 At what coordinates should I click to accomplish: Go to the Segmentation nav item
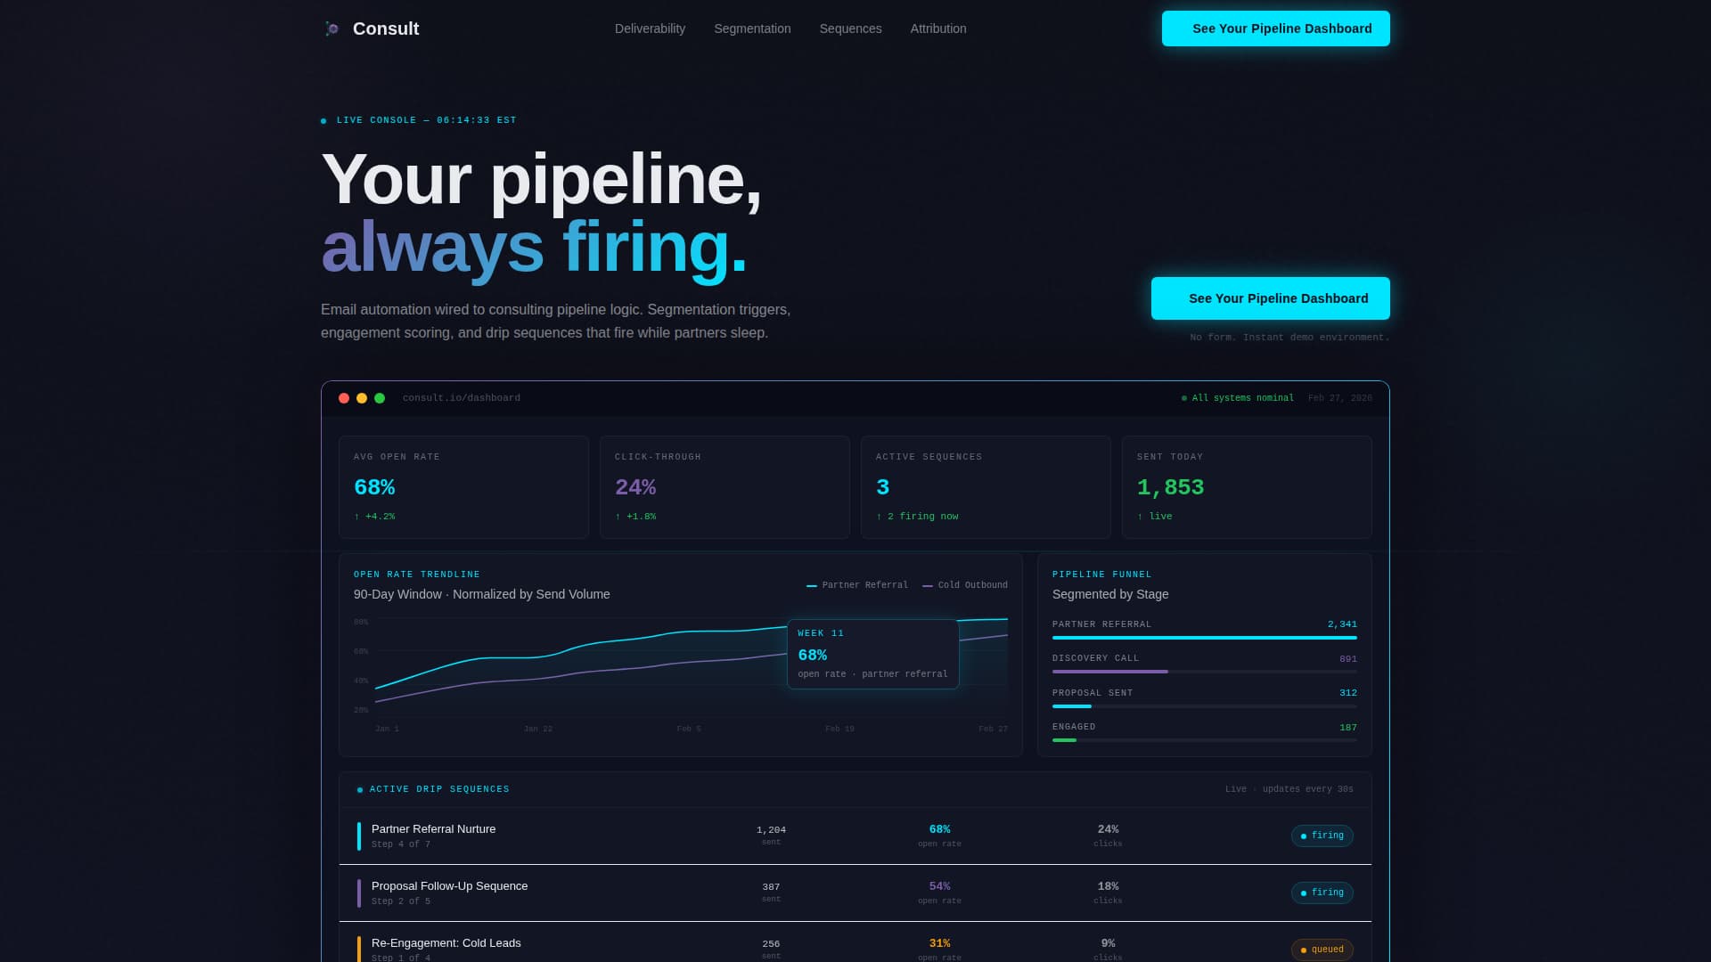[752, 29]
